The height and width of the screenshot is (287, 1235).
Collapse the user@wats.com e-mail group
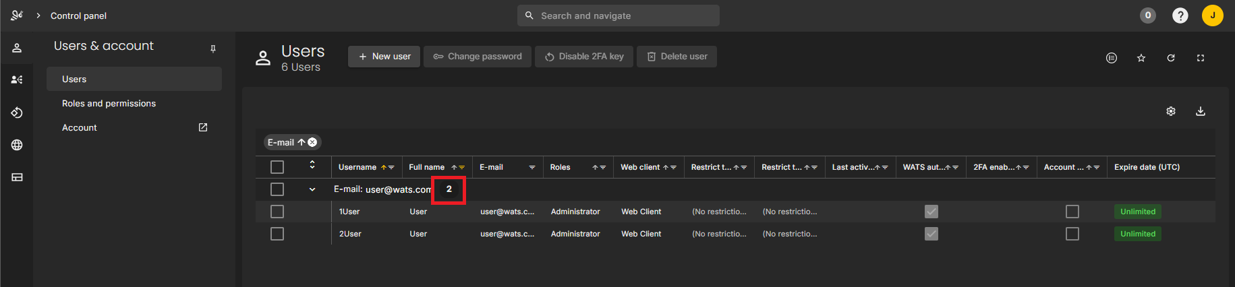click(312, 189)
